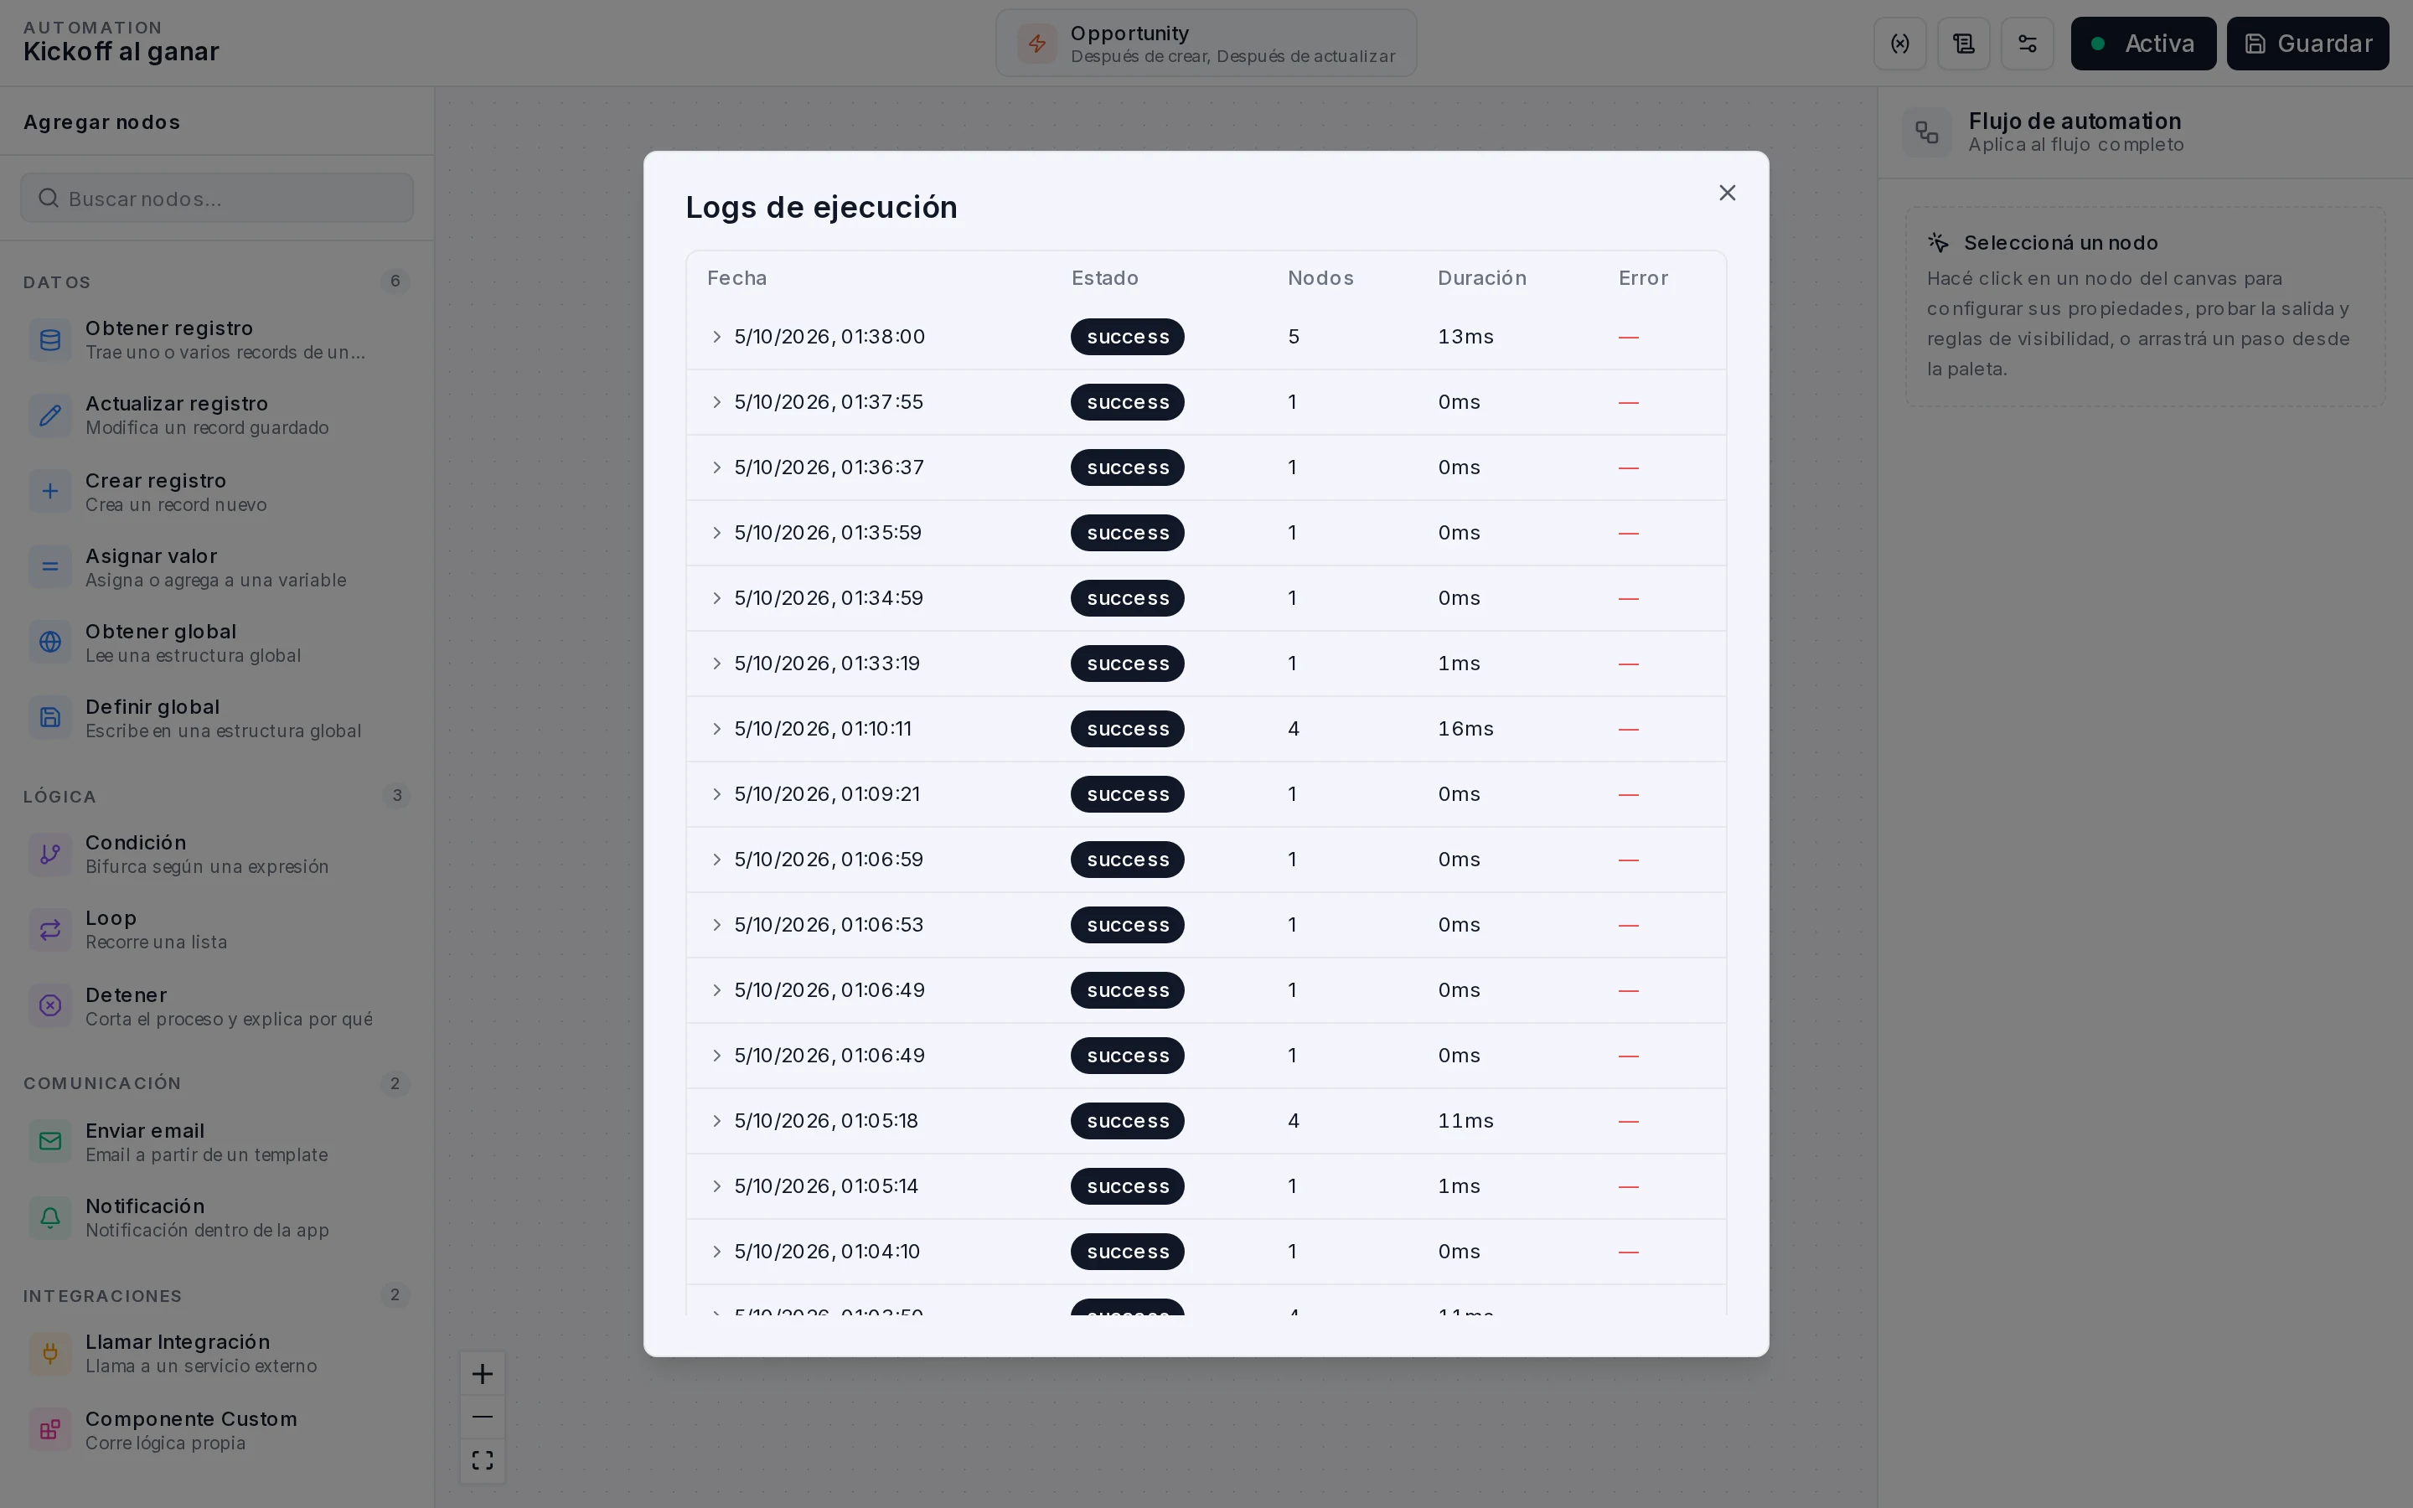Click the Detener stop icon
Image resolution: width=2413 pixels, height=1508 pixels.
coord(50,1005)
